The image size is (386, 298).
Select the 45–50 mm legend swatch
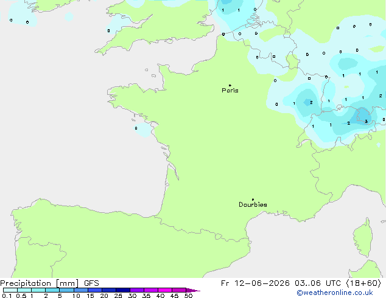click(x=179, y=290)
